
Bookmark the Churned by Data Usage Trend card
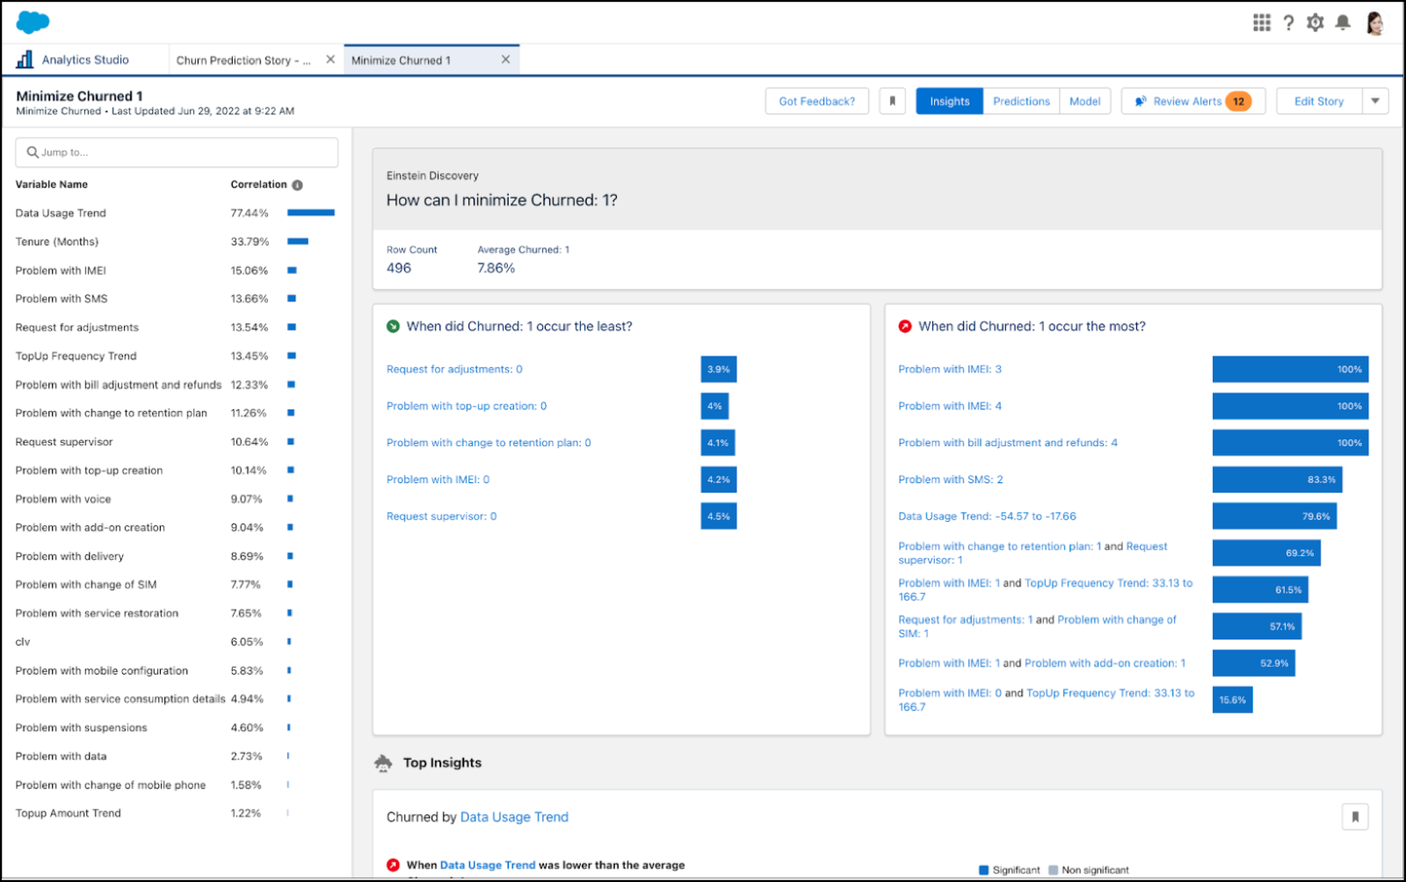click(x=1356, y=816)
